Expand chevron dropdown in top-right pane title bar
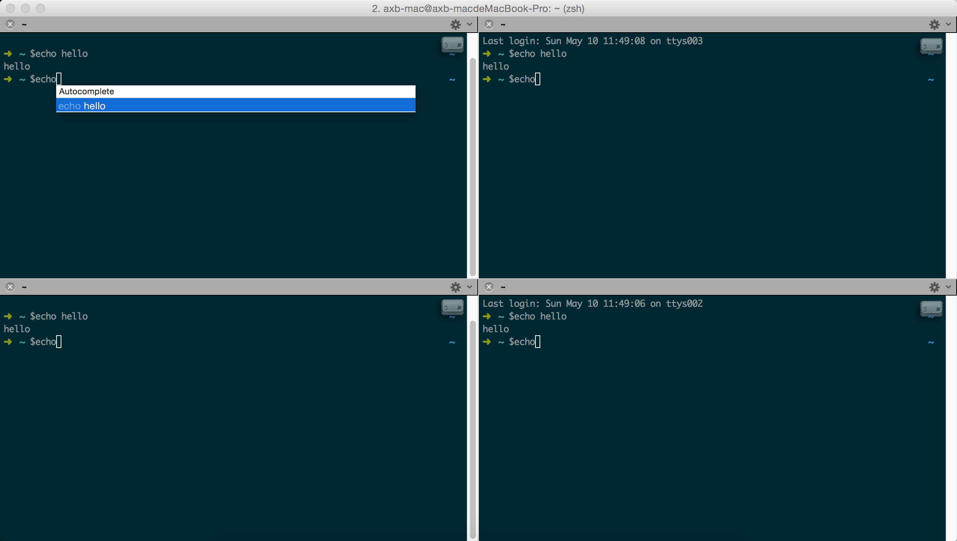 tap(948, 24)
